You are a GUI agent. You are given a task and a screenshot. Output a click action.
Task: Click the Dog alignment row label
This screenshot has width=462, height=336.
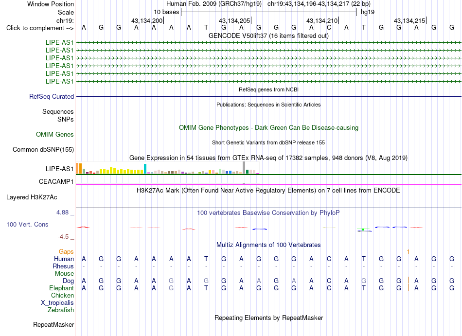click(69, 281)
